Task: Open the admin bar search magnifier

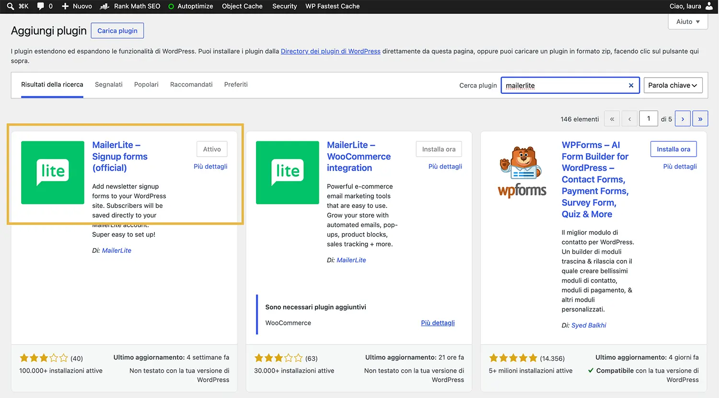Action: click(11, 6)
